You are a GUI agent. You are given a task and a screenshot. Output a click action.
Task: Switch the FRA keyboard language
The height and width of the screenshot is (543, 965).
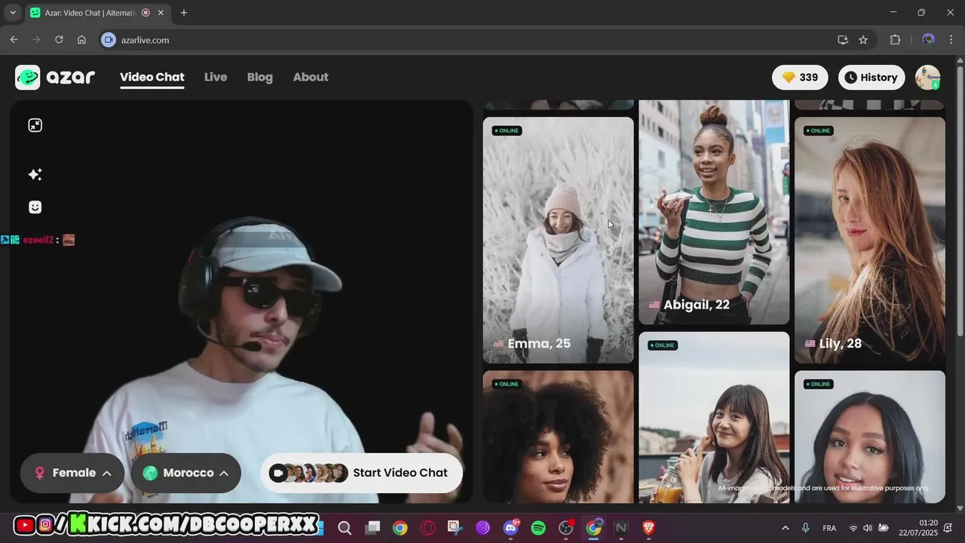click(829, 528)
